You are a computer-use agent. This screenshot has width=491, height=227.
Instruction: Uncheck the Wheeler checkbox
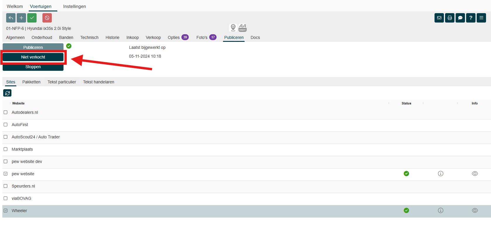tap(6, 211)
